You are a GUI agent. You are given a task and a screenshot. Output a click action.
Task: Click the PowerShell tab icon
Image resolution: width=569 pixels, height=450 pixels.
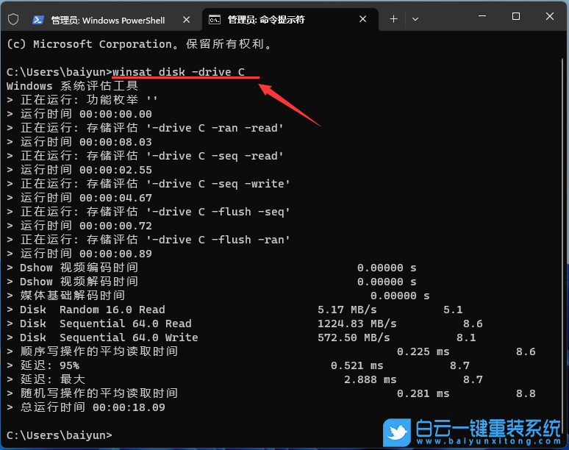coord(38,20)
